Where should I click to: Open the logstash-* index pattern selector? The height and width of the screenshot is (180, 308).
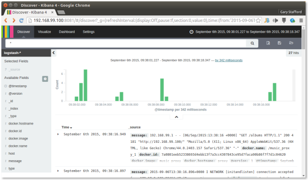[26, 53]
